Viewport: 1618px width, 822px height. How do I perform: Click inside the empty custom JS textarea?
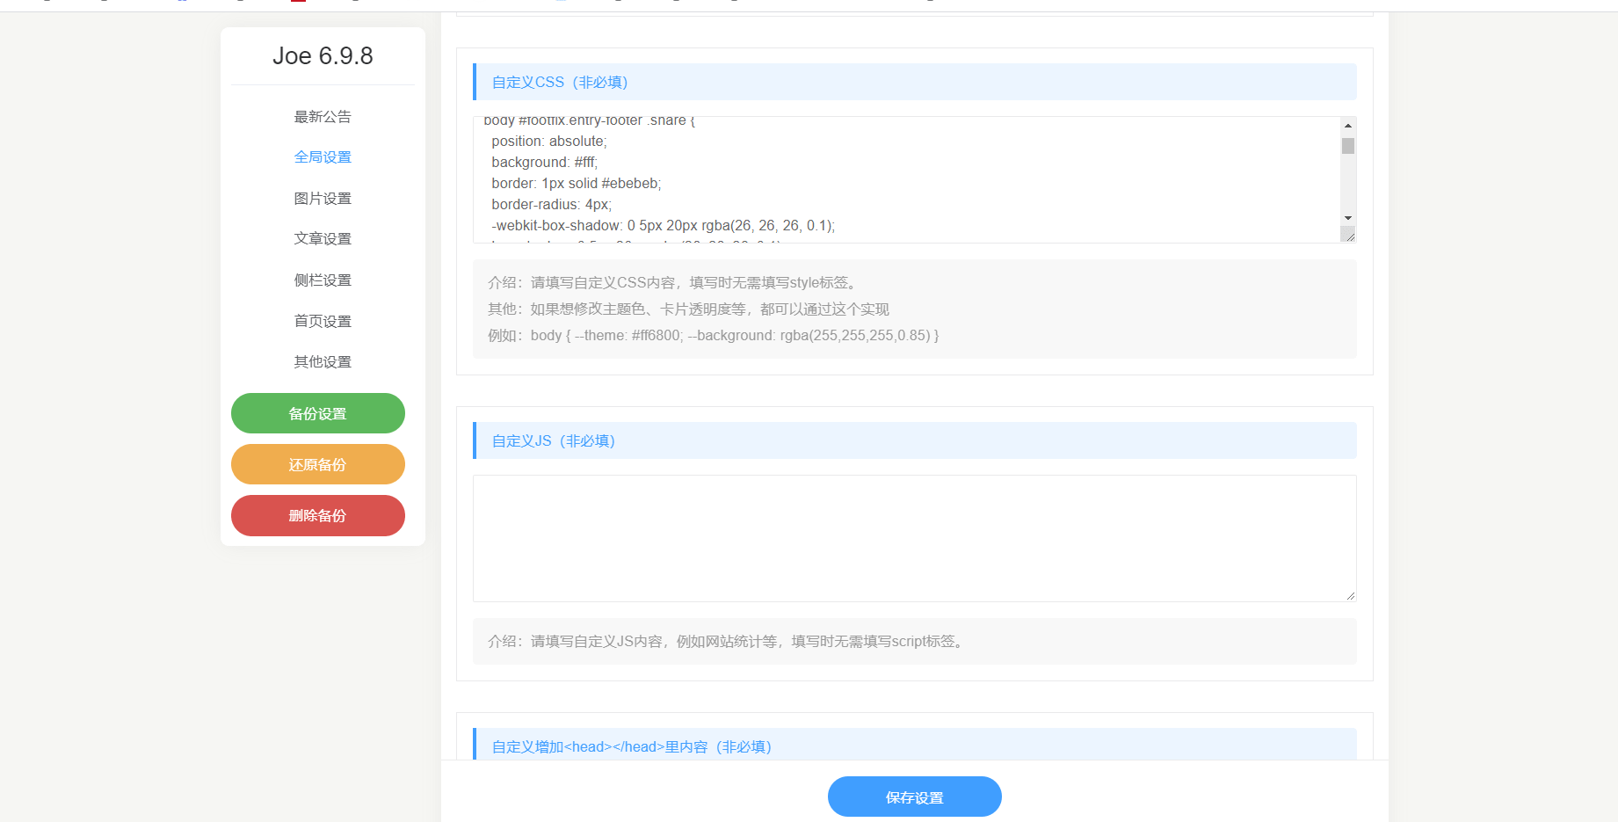tap(915, 538)
